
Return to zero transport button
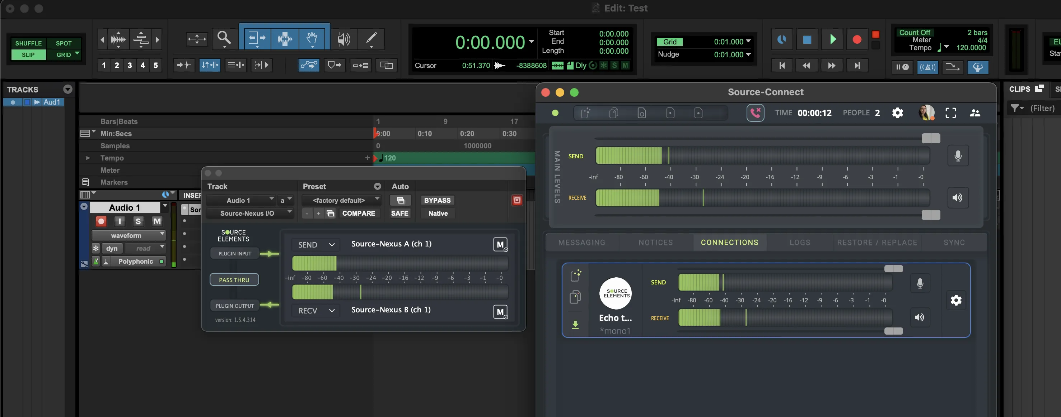pos(782,66)
